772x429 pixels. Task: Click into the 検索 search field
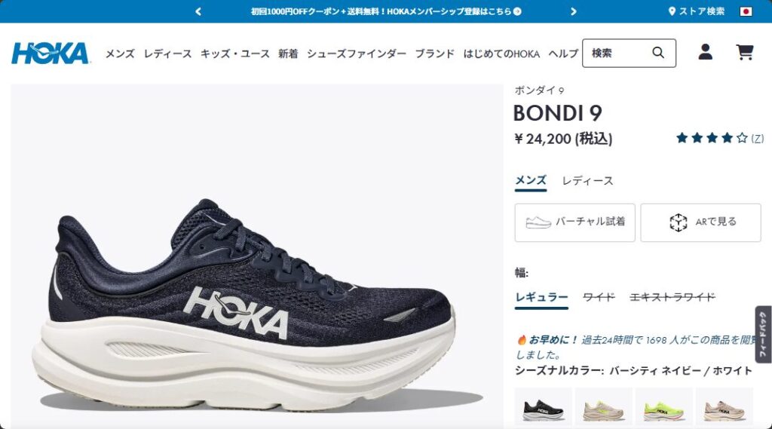pyautogui.click(x=620, y=53)
